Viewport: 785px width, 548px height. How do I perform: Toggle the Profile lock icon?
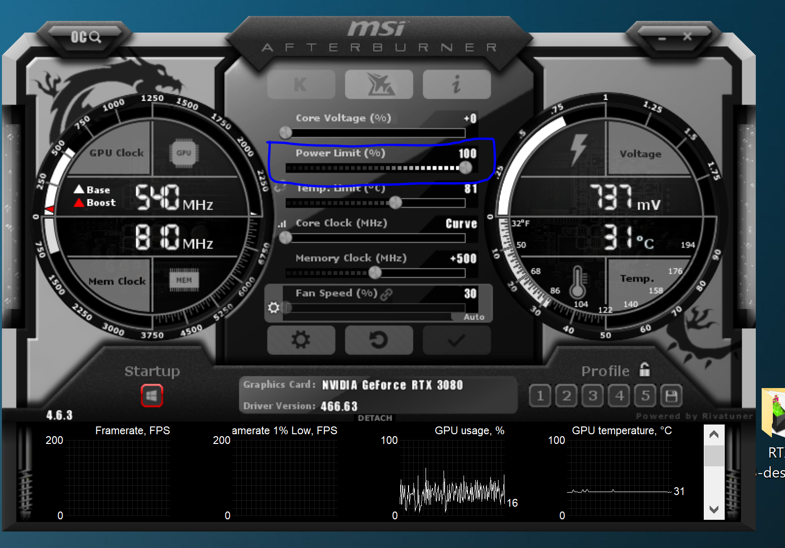[644, 370]
